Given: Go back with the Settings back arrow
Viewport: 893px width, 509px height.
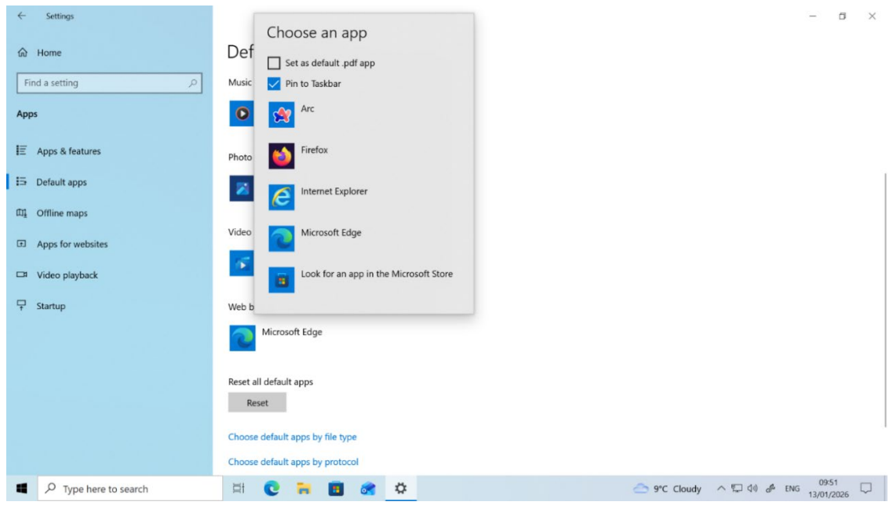Looking at the screenshot, I should pos(22,16).
